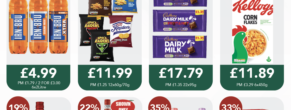Screen dimensions: 291x110
Task: Click the Dairy Milk Fruit & Nut bar
Action: coord(180,21)
